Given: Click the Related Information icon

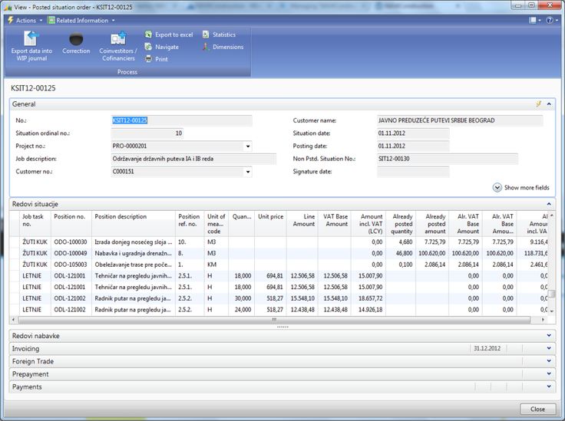Looking at the screenshot, I should (51, 21).
